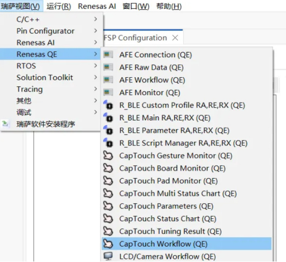Expand the Renesas AI submenu arrow in view menu
Screen dimensions: 286x262
pyautogui.click(x=96, y=42)
